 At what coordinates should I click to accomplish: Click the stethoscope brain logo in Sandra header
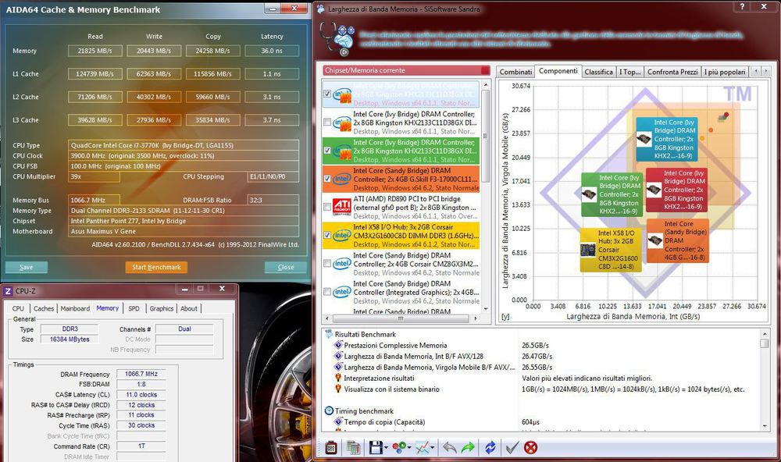point(337,39)
